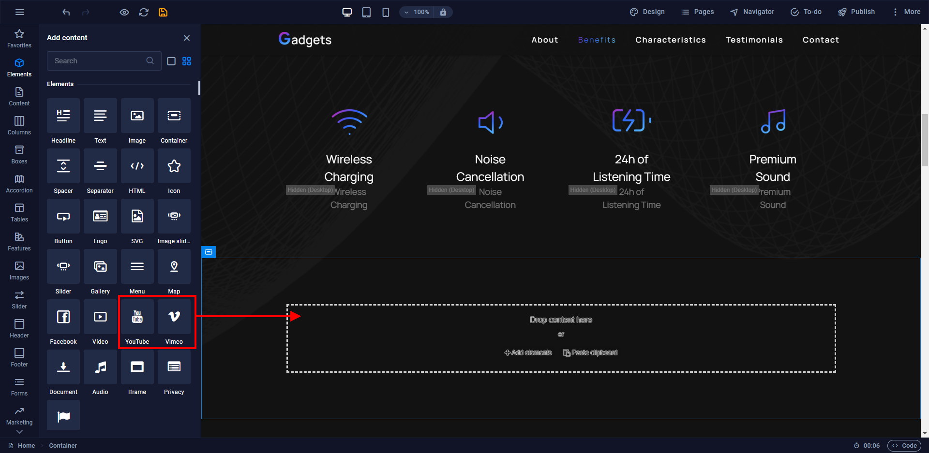Expand the Marketing sidebar section

19,417
